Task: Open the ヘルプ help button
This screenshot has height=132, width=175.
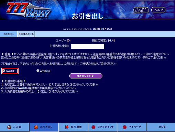Action: 158,10
